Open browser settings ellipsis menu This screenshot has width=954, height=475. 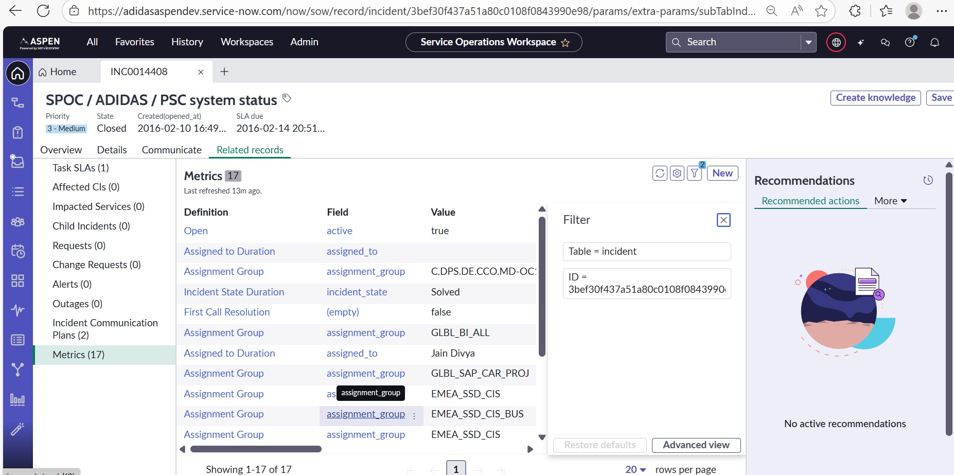[942, 11]
